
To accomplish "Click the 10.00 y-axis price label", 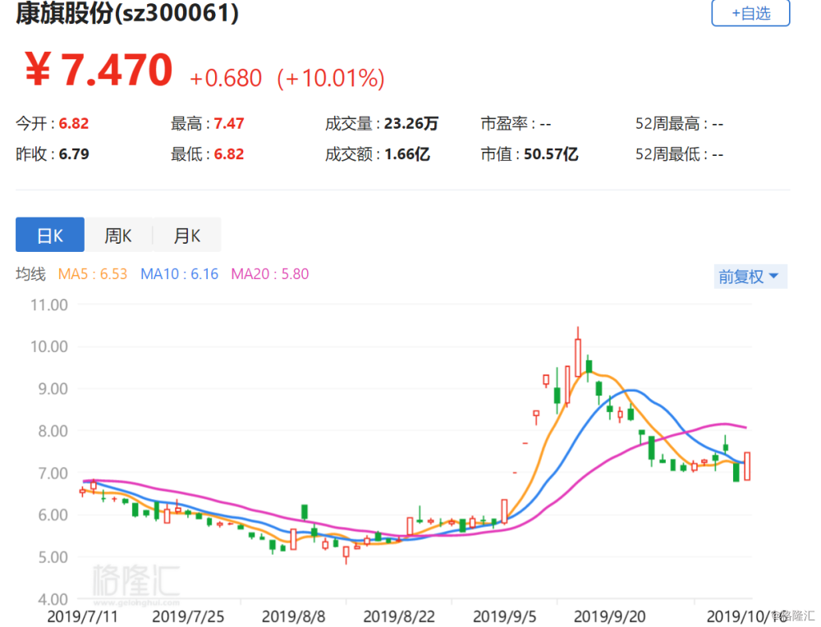I will [x=49, y=346].
